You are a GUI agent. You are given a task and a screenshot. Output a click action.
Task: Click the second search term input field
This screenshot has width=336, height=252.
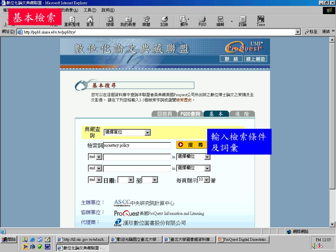click(137, 157)
